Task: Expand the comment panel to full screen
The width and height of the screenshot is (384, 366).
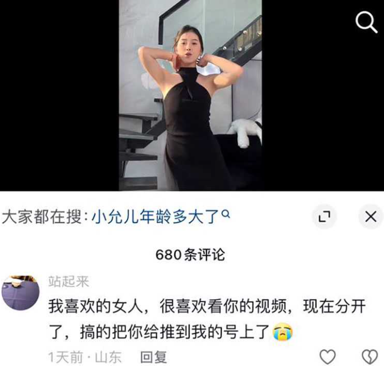Action: click(324, 217)
